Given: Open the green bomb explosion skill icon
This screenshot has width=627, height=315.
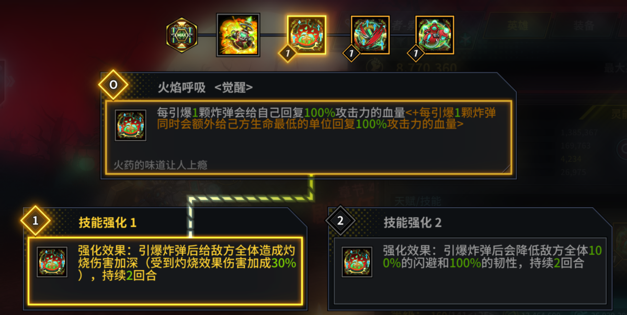Looking at the screenshot, I should 238,35.
